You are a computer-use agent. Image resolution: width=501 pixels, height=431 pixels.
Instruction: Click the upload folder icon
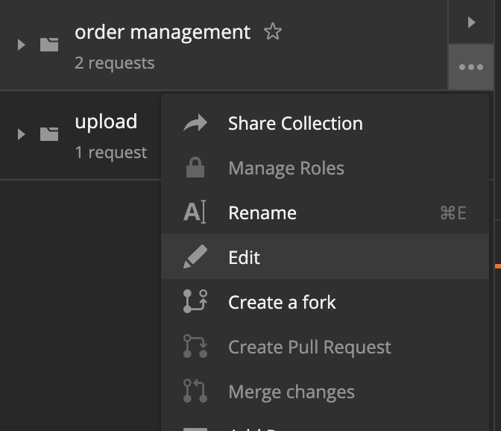(x=49, y=134)
